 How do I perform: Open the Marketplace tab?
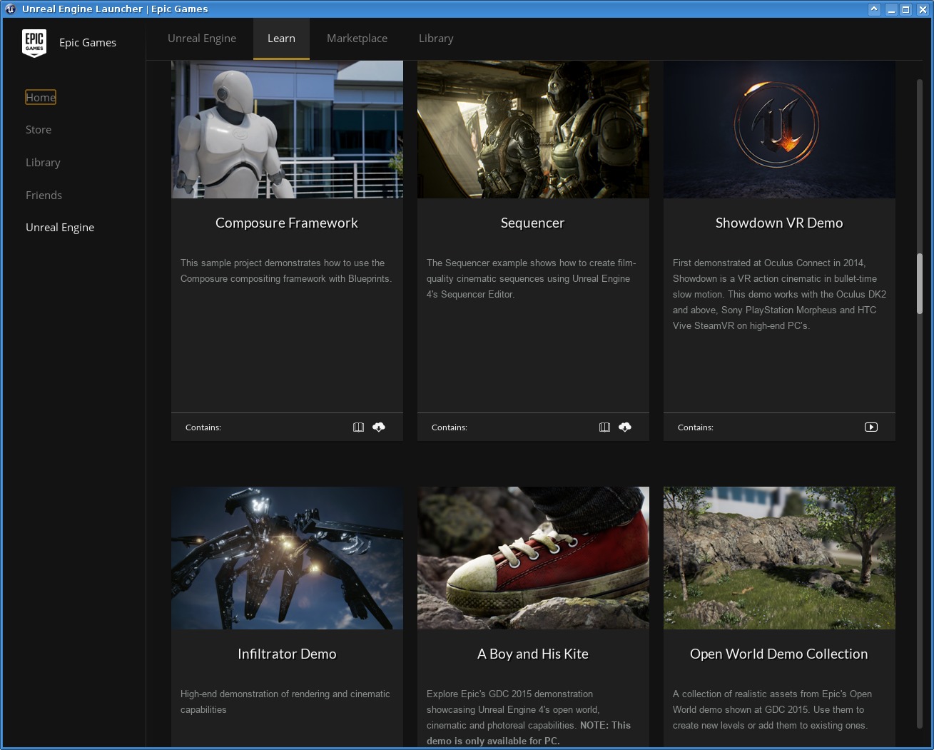tap(357, 39)
